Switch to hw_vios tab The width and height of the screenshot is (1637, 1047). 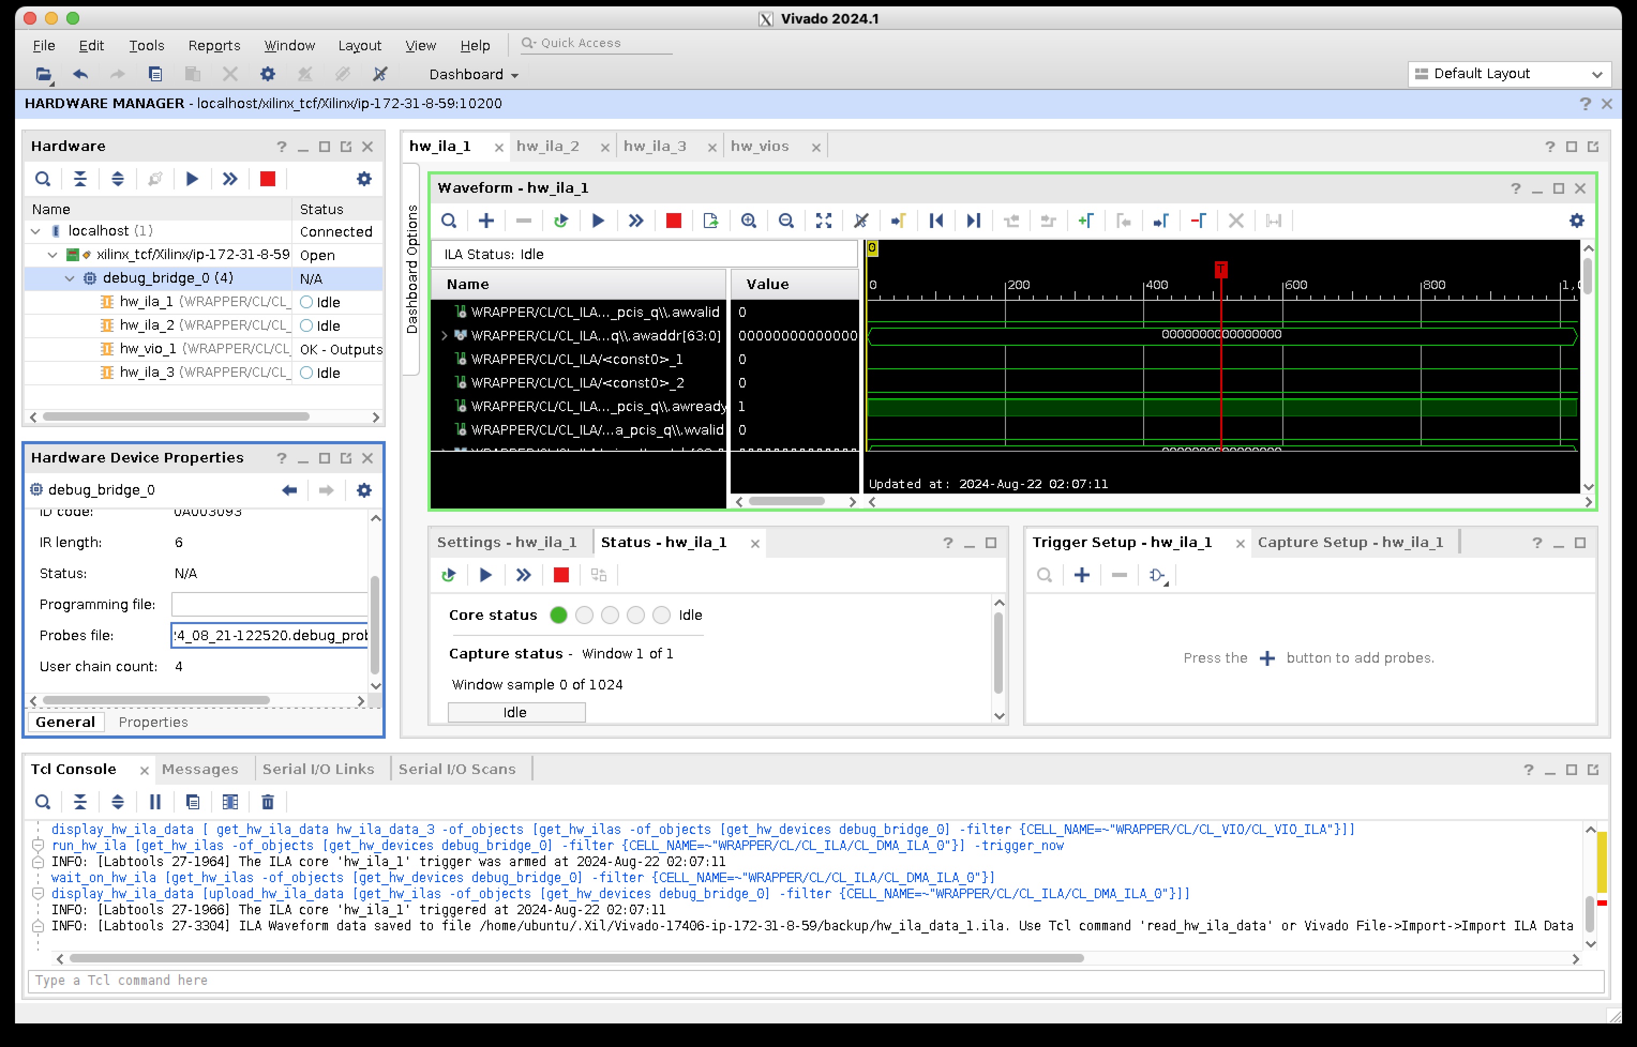tap(759, 146)
